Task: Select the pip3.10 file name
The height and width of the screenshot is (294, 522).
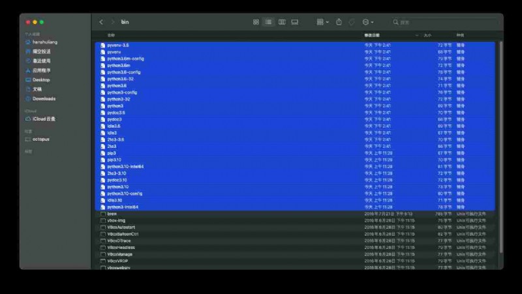Action: tap(115, 160)
